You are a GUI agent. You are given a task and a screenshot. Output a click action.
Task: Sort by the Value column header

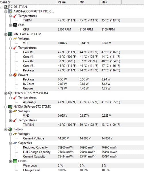pyautogui.click(x=67, y=2)
